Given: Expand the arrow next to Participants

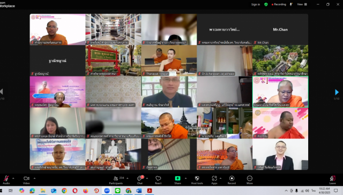Looking at the screenshot, I should click(x=128, y=178).
